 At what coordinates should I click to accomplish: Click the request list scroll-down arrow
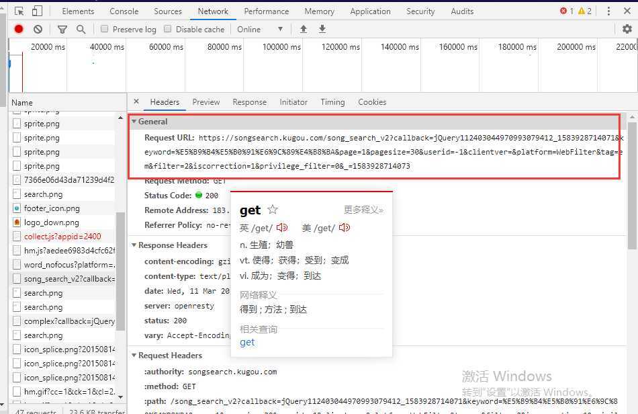coord(120,397)
